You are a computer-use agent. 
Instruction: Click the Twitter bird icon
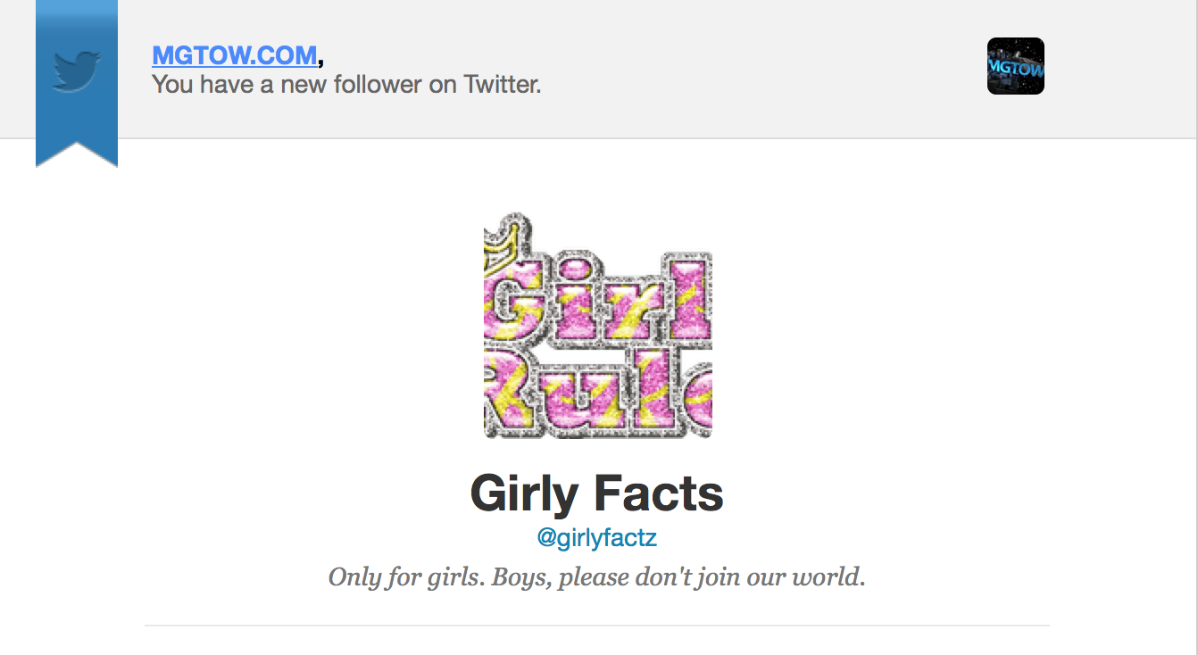pos(77,70)
